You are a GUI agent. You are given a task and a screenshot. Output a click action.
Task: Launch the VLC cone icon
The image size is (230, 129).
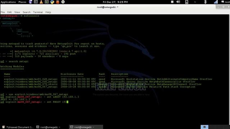(x=41, y=2)
